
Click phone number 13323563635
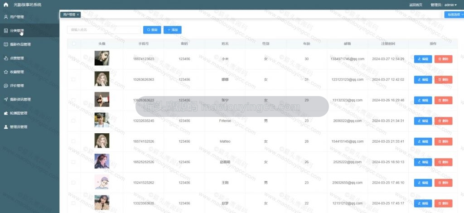(144, 203)
